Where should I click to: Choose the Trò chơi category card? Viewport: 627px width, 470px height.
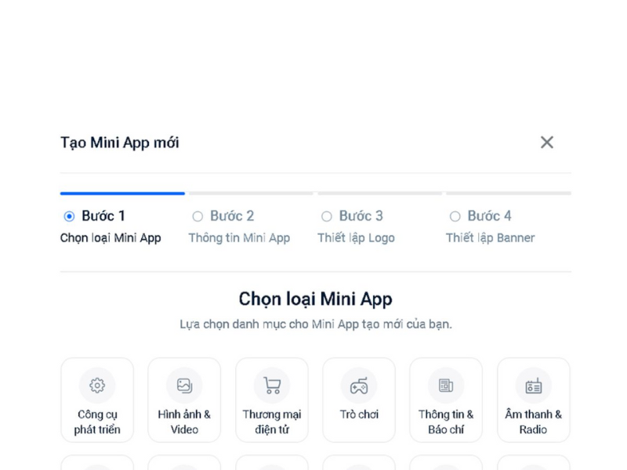pyautogui.click(x=359, y=399)
